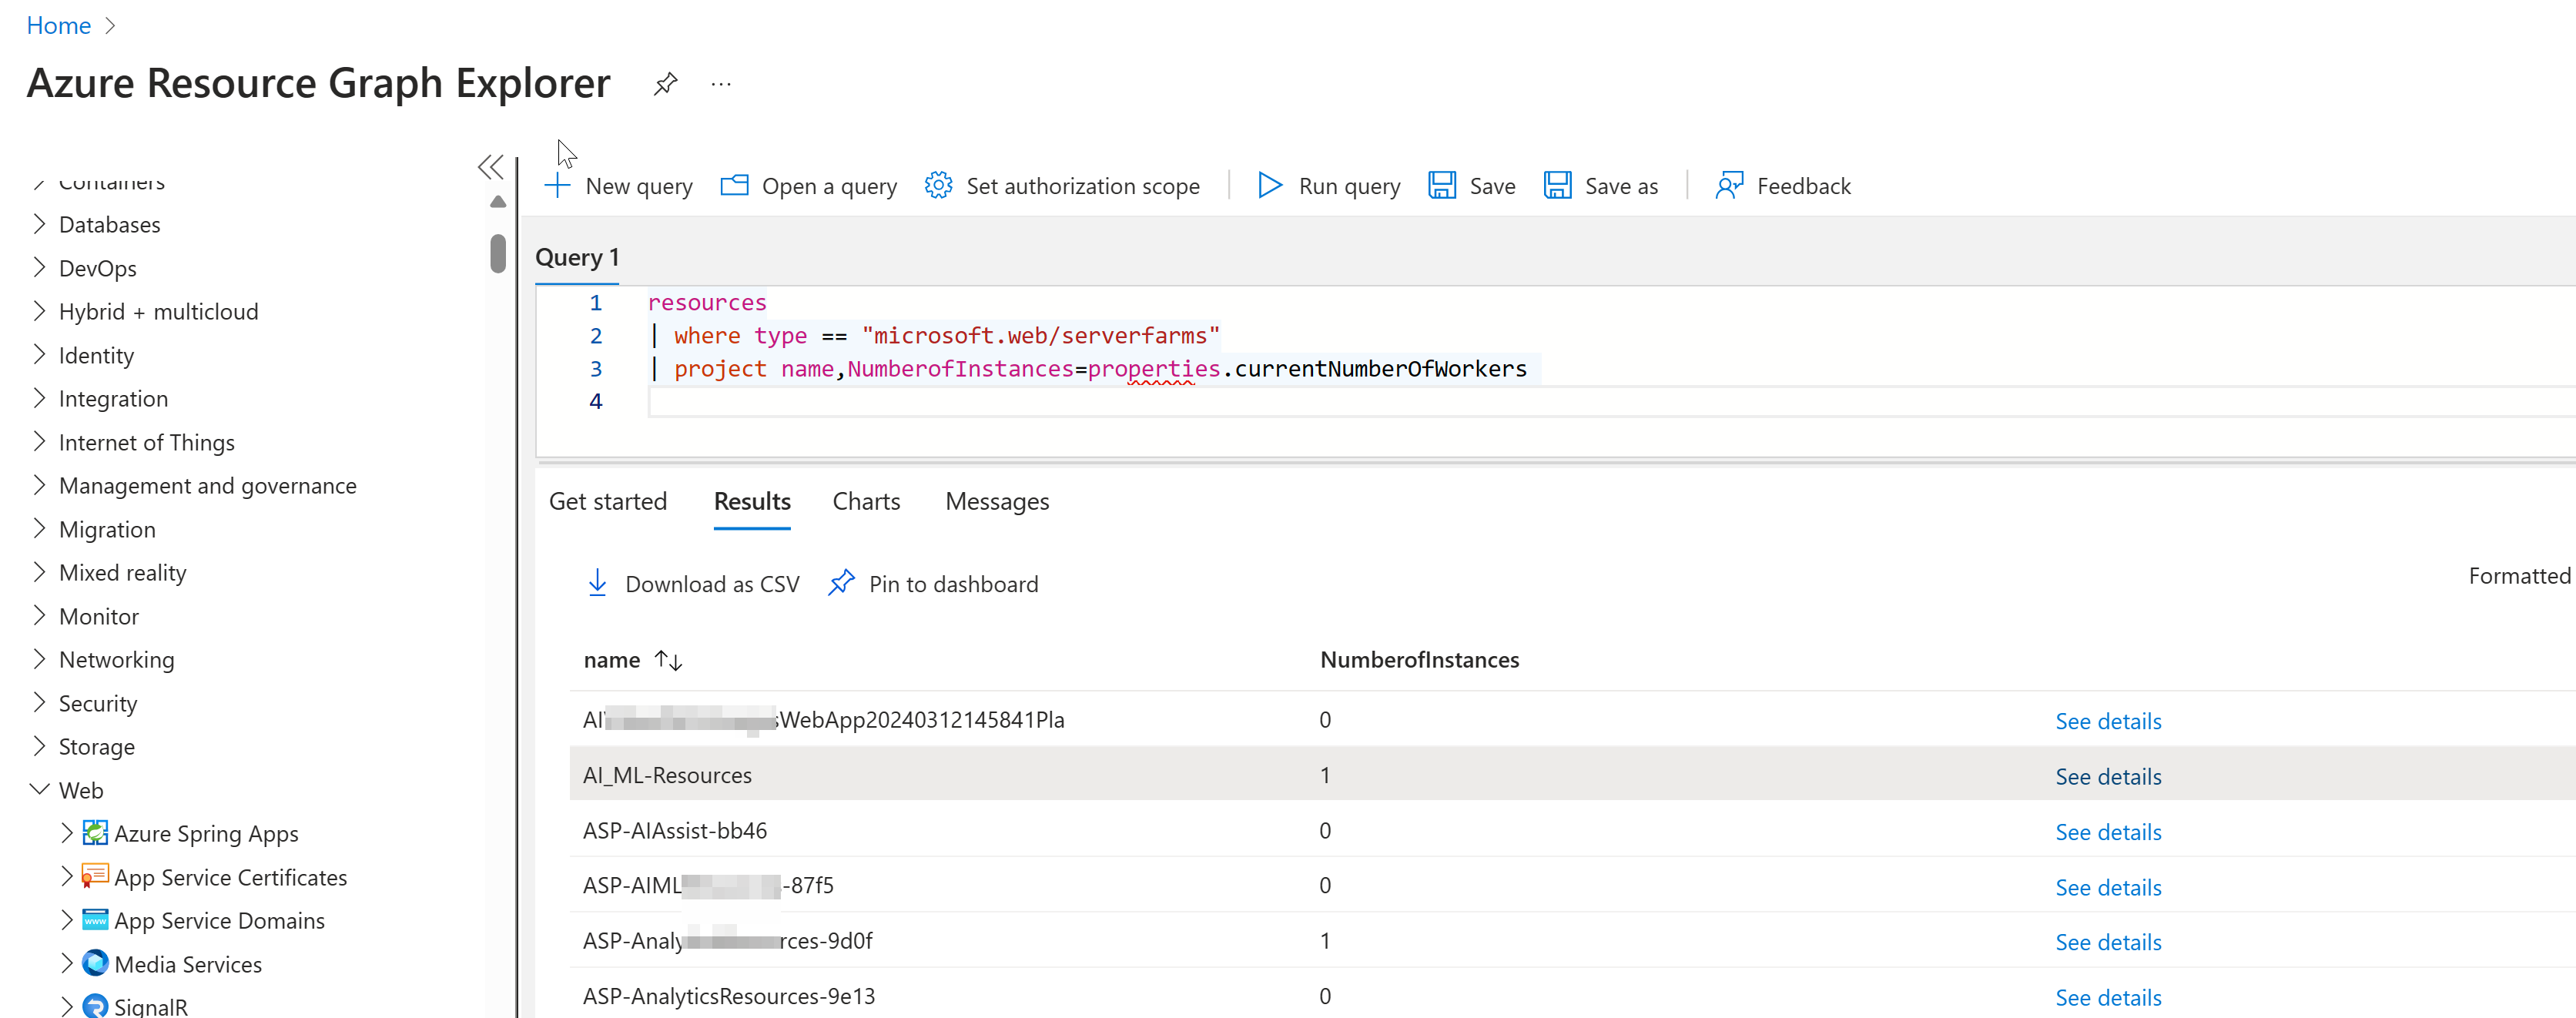
Task: Click the New query plus icon
Action: pyautogui.click(x=557, y=186)
